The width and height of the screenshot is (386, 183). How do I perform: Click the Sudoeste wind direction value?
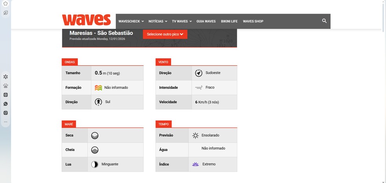click(213, 73)
